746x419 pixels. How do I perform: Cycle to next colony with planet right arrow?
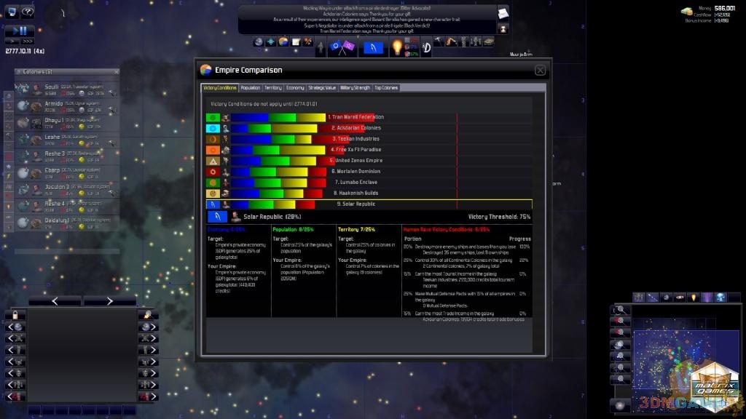[x=149, y=327]
